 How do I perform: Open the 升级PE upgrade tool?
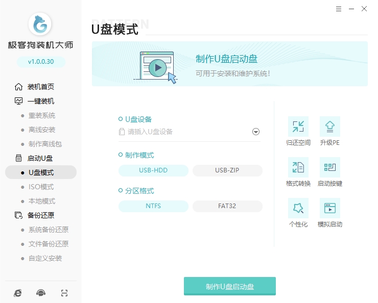[330, 131]
